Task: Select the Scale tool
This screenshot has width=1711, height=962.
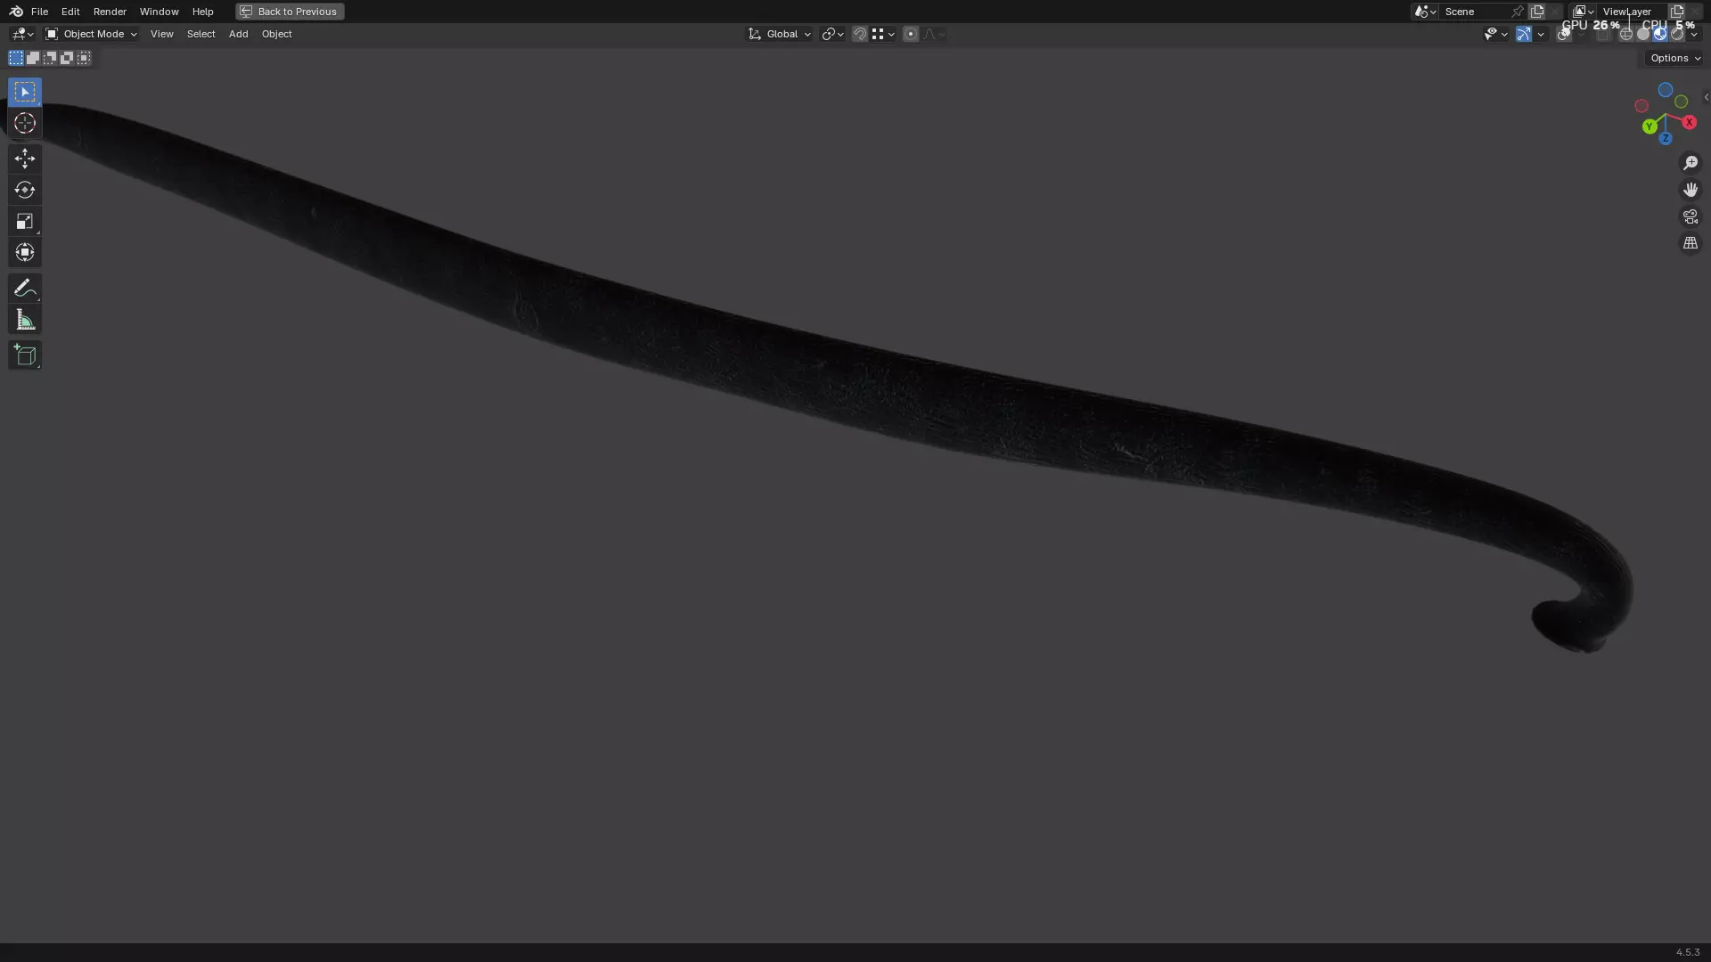Action: tap(25, 221)
